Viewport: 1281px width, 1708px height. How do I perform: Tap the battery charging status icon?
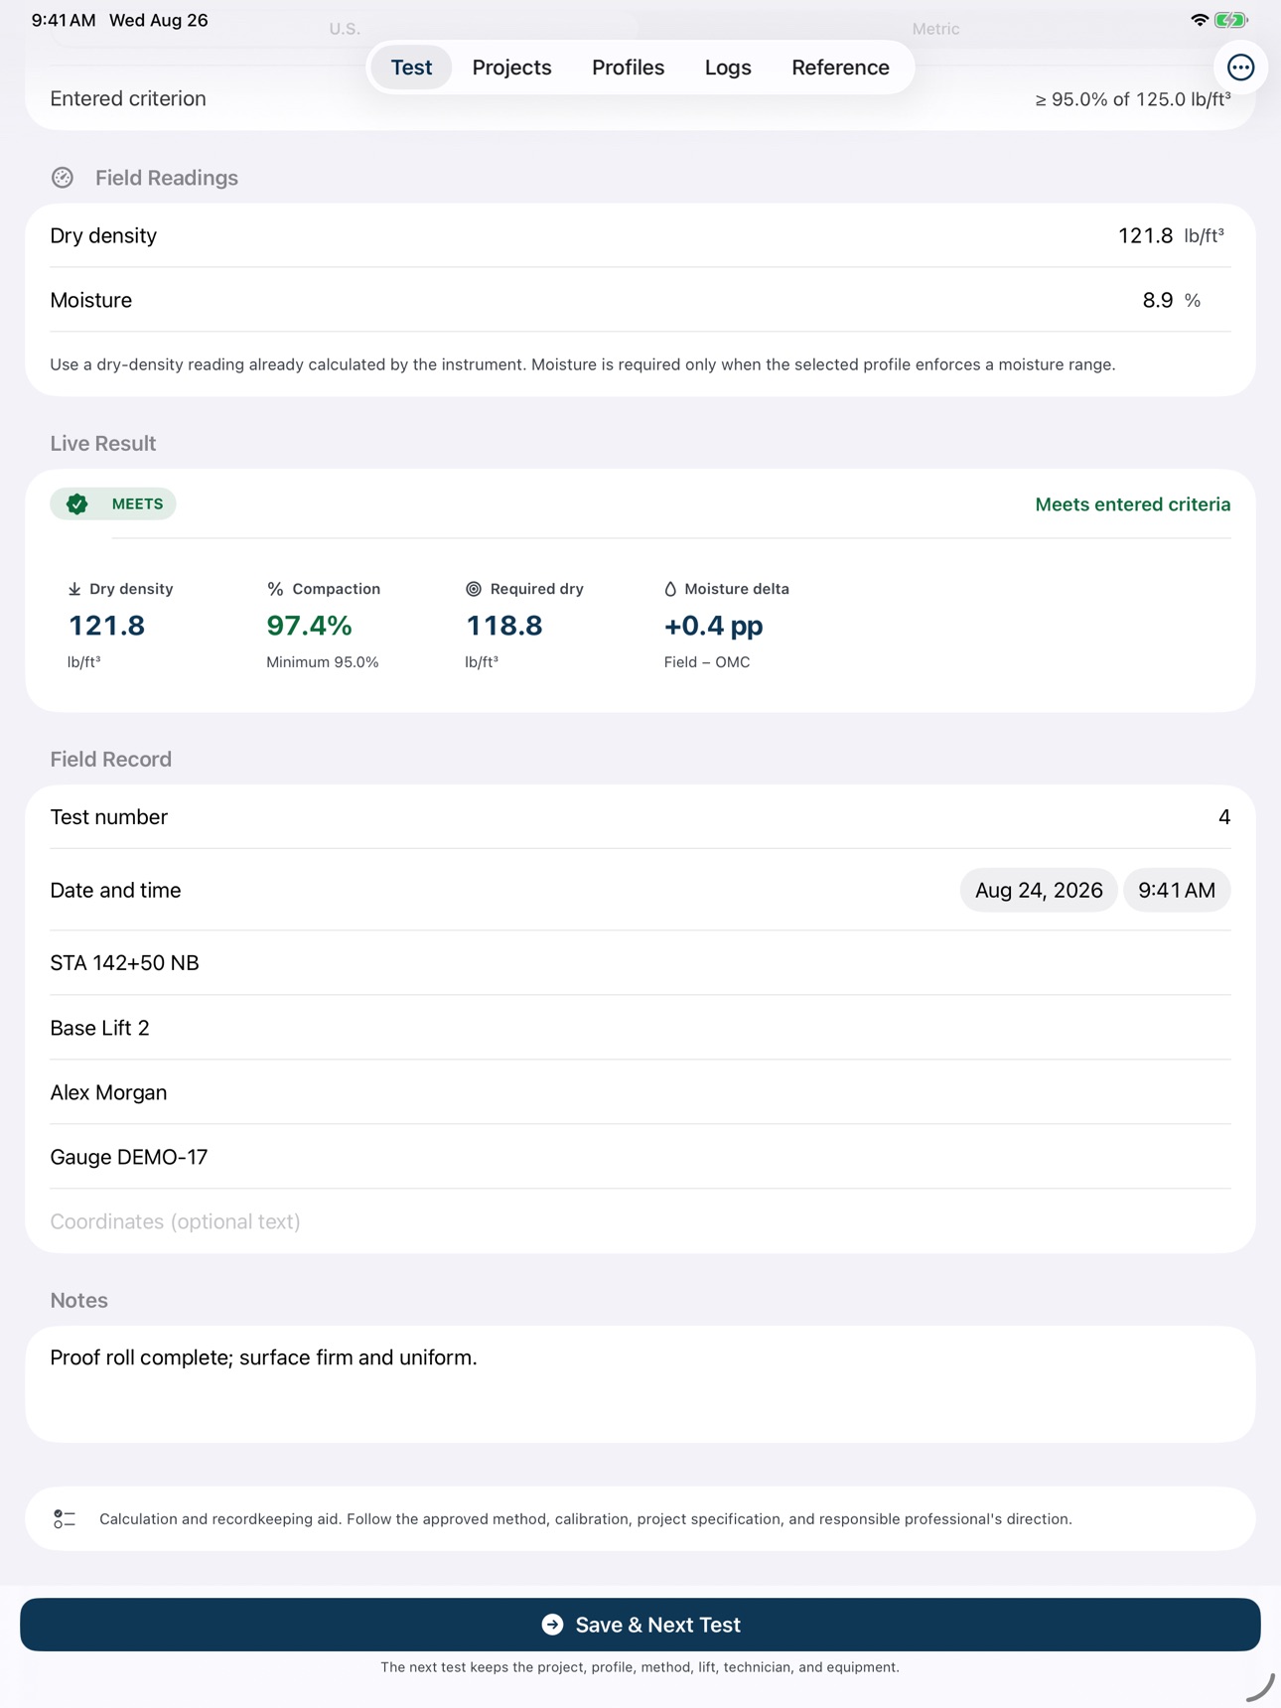(x=1231, y=20)
